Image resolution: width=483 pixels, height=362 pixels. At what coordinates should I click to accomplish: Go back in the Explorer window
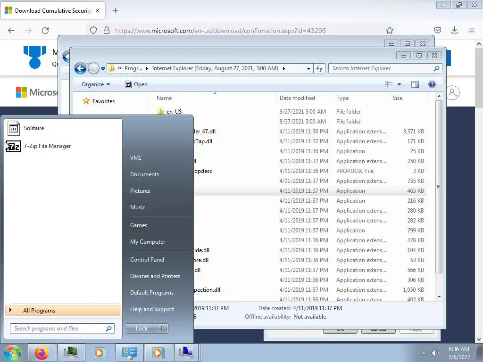click(80, 68)
